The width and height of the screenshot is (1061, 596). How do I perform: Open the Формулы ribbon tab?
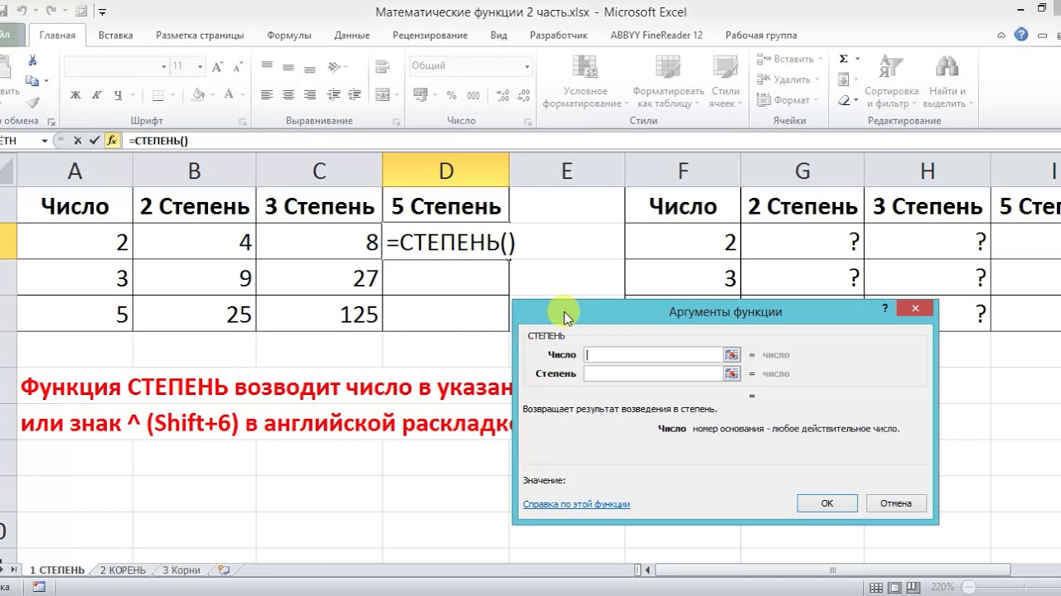(288, 36)
